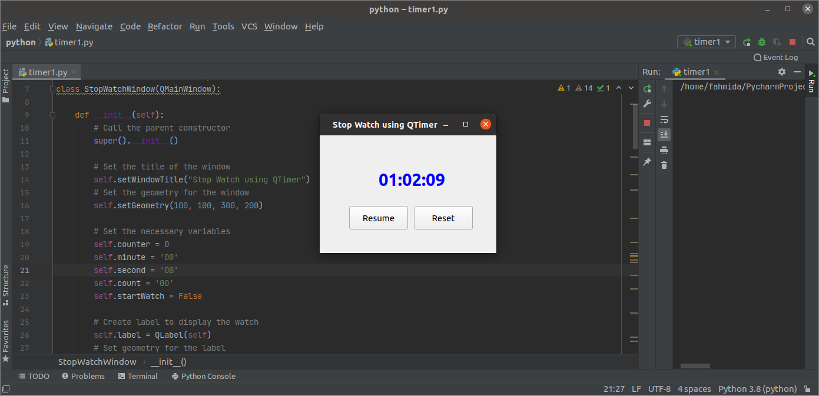Toggle pin tab in Run panel
The image size is (819, 396).
647,162
